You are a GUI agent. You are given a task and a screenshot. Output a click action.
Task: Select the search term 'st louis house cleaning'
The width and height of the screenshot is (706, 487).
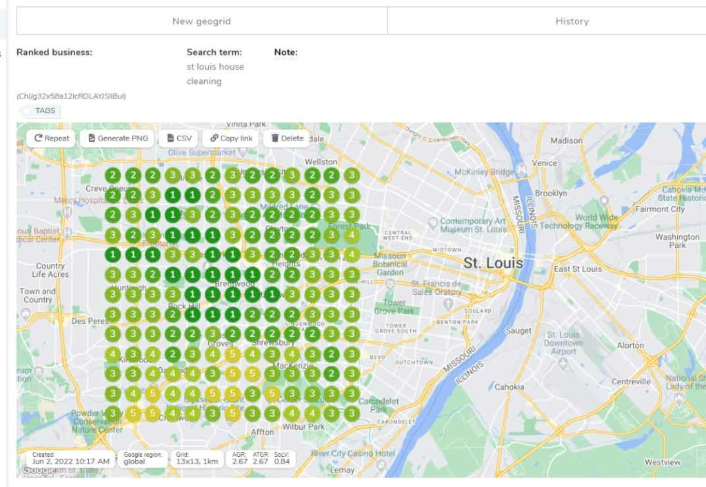tap(216, 74)
